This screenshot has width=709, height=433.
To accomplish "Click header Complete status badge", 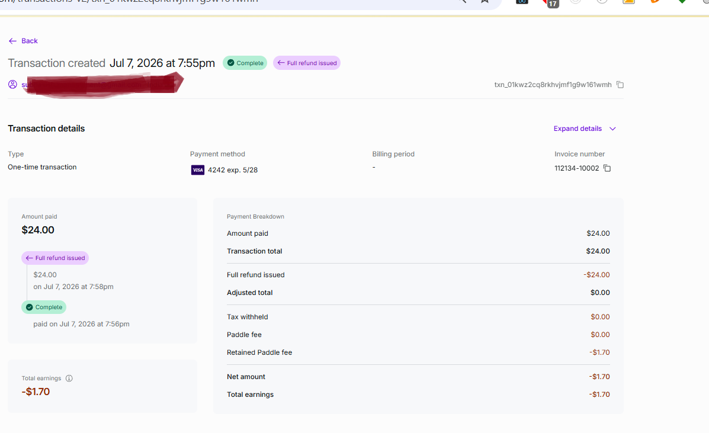I will pyautogui.click(x=245, y=63).
